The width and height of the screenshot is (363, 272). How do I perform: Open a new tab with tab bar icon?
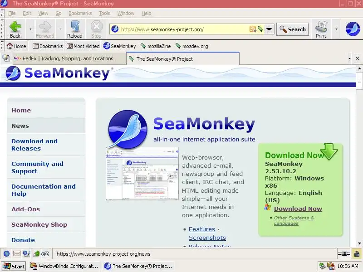click(6, 58)
